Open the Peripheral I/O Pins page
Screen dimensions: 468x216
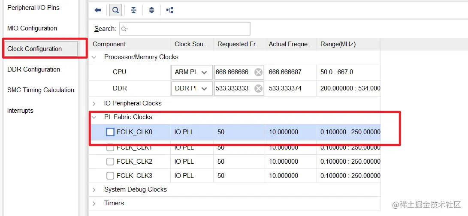pos(33,8)
